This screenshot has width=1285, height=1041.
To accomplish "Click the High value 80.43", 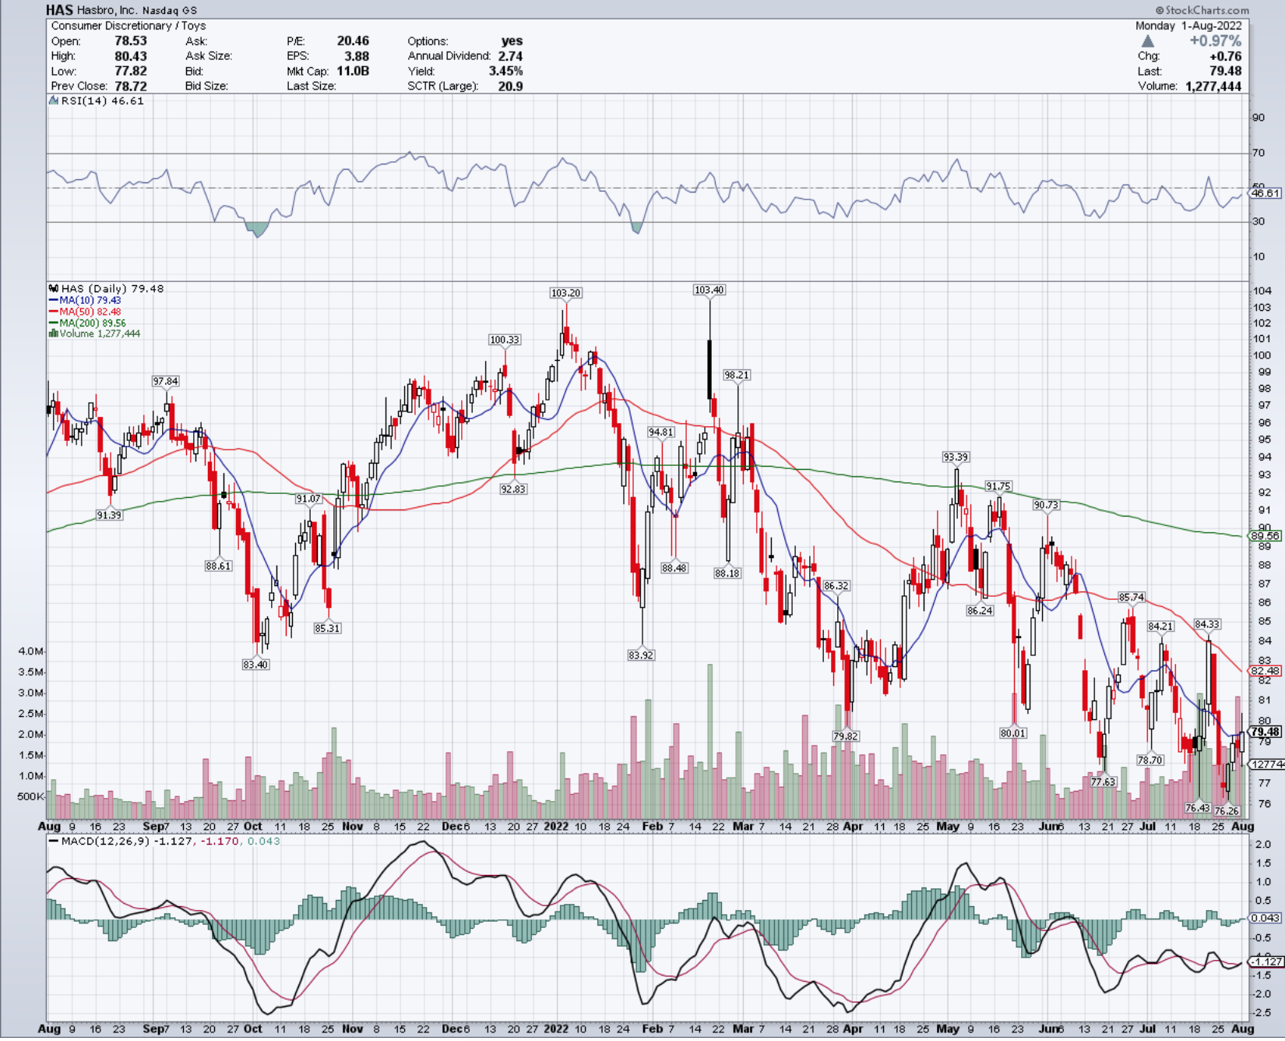I will pos(131,56).
